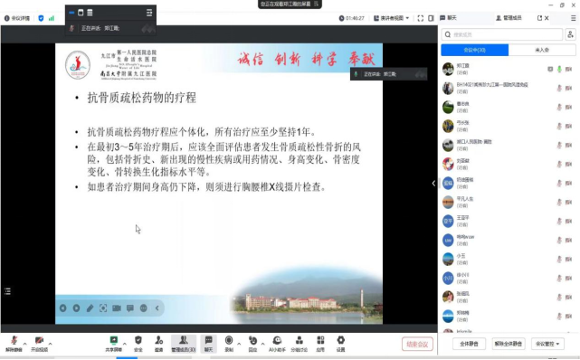Image resolution: width=580 pixels, height=360 pixels.
Task: Close the members side panel
Action: (x=547, y=18)
